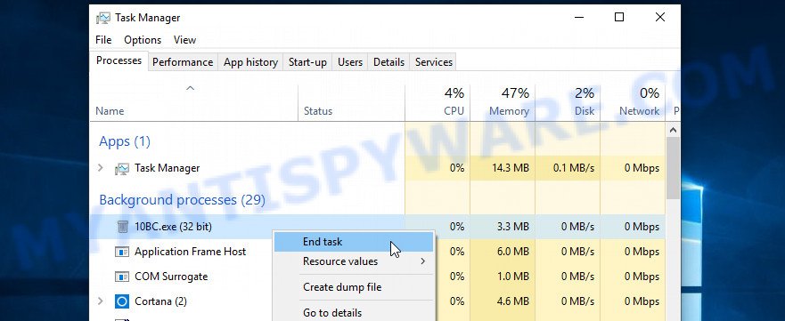Expand the Cortana (2) process group

101,301
